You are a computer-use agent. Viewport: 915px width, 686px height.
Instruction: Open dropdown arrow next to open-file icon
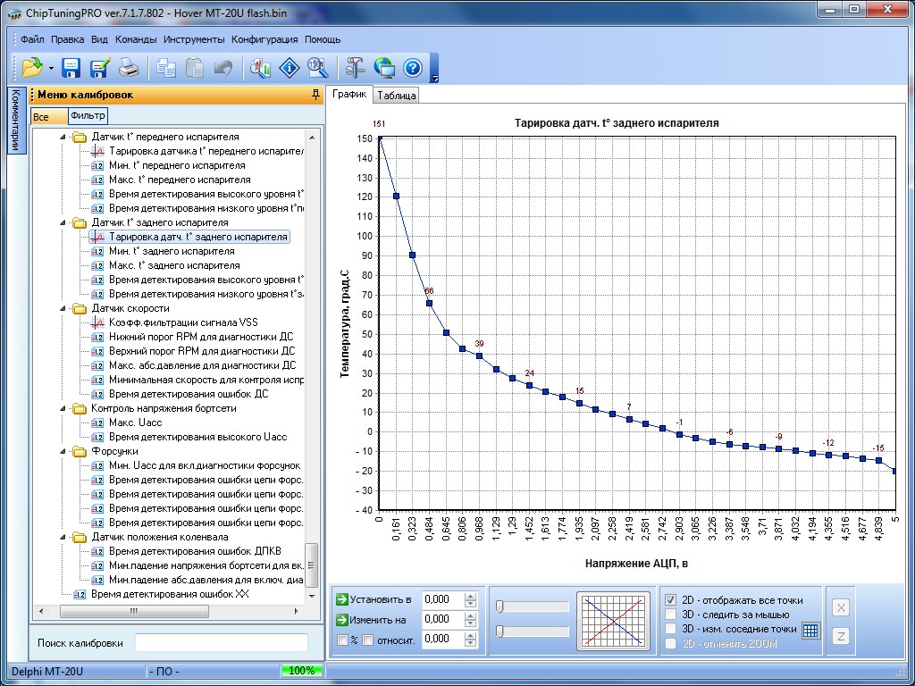pyautogui.click(x=51, y=68)
